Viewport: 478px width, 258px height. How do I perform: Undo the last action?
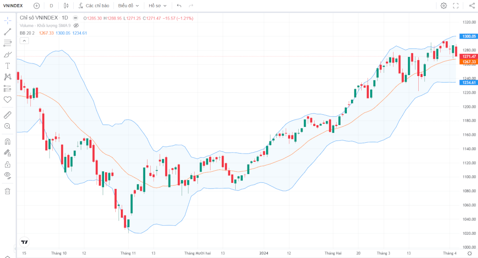(x=179, y=6)
